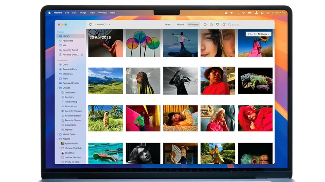
Task: Expand the Media Types section
Action: [58, 134]
